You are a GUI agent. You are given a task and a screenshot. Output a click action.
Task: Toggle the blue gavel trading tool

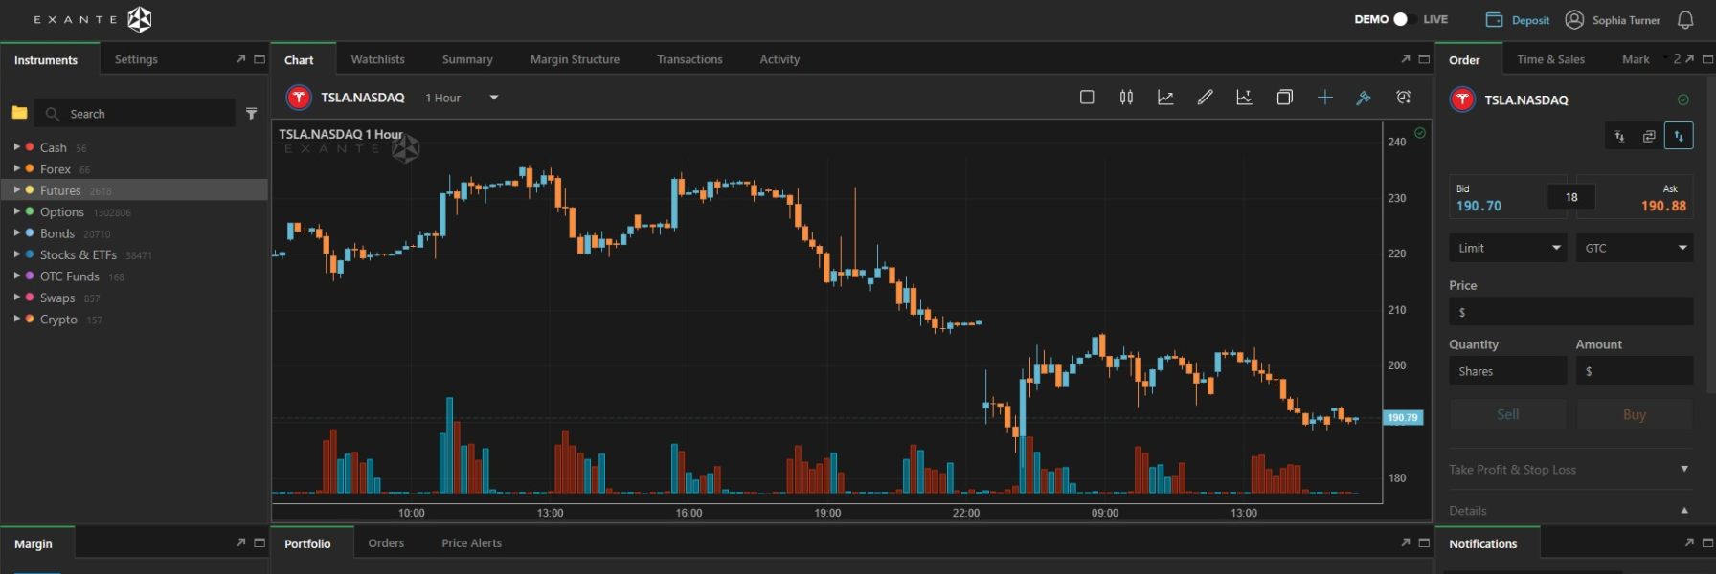1364,97
